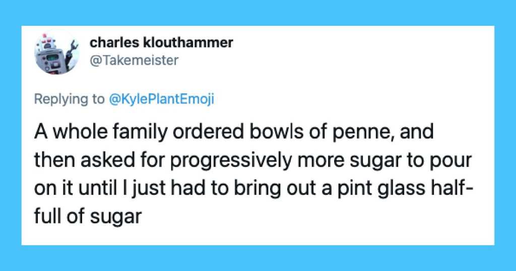Open the @KylePlantEmoji mention link
The width and height of the screenshot is (516, 271).
click(x=161, y=99)
